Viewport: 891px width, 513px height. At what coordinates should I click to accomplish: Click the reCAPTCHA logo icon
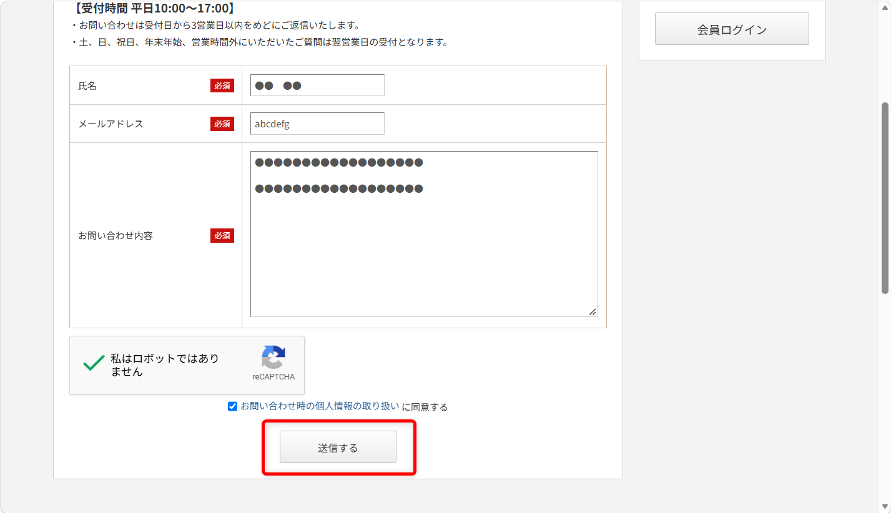tap(273, 358)
